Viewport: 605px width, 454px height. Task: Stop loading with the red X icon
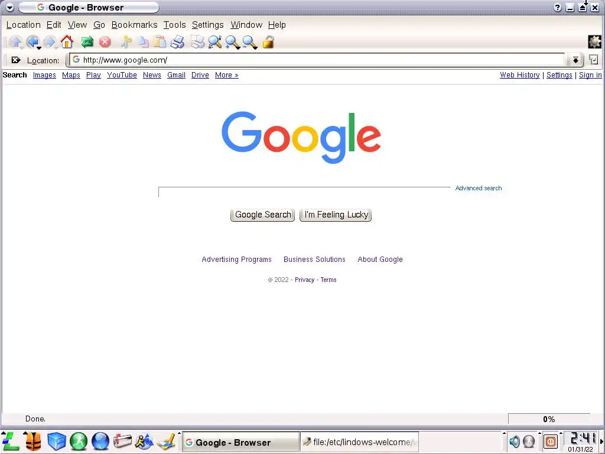(105, 42)
